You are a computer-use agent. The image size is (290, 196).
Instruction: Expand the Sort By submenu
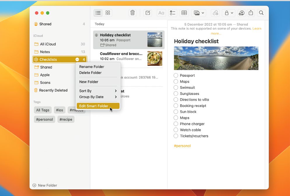pos(98,91)
